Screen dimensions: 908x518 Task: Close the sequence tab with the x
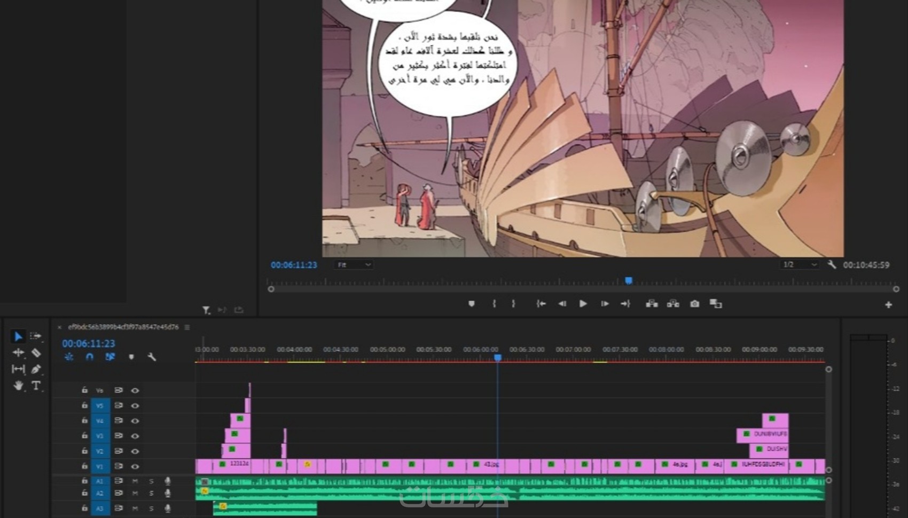(x=59, y=327)
